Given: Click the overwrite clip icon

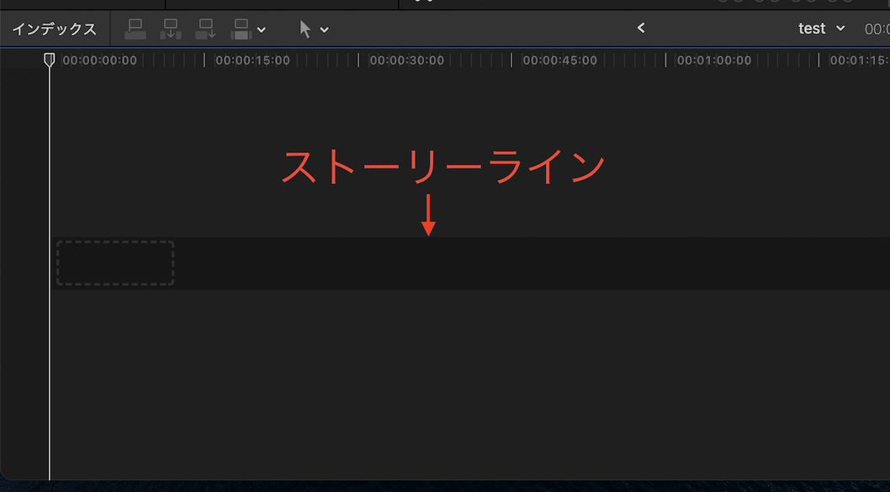Looking at the screenshot, I should pyautogui.click(x=241, y=29).
